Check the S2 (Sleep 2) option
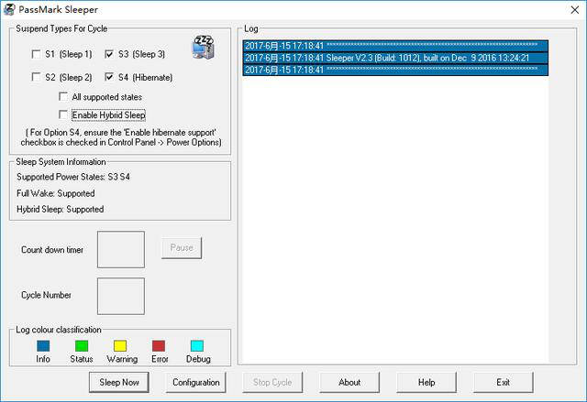Image resolution: width=587 pixels, height=402 pixels. 36,78
